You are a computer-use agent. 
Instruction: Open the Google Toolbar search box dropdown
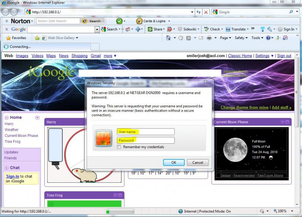pyautogui.click(x=97, y=29)
